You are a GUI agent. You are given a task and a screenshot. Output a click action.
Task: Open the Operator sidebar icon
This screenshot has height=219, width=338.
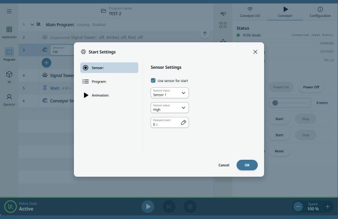(x=9, y=99)
